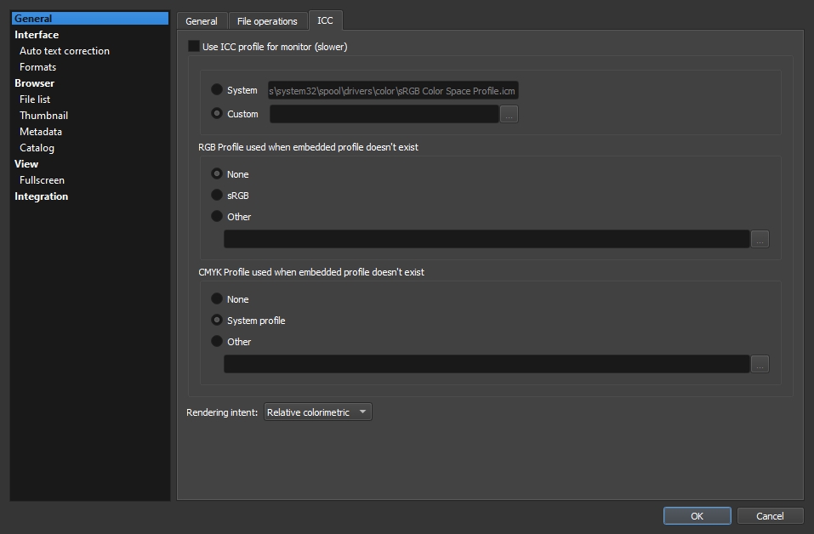Browse for other RGB profile file

pos(760,240)
